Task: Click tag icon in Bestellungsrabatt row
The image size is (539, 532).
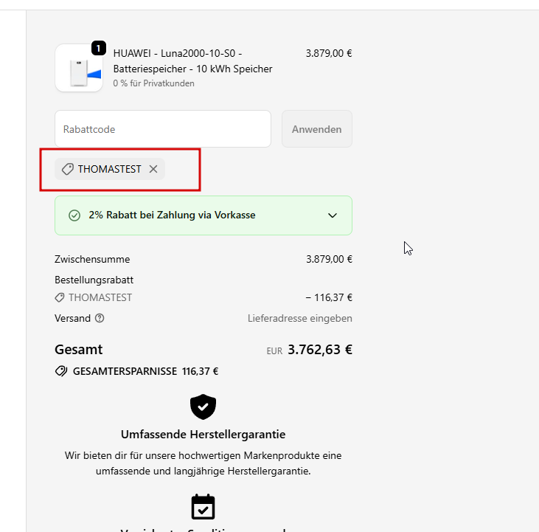Action: click(60, 298)
